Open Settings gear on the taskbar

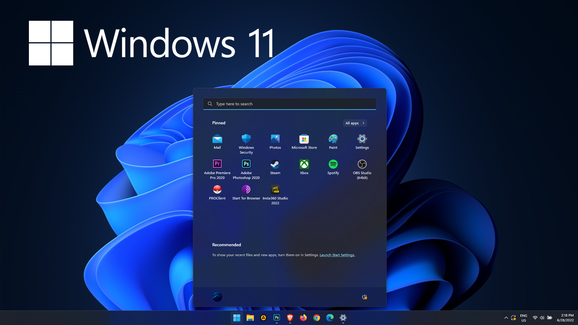click(x=343, y=318)
